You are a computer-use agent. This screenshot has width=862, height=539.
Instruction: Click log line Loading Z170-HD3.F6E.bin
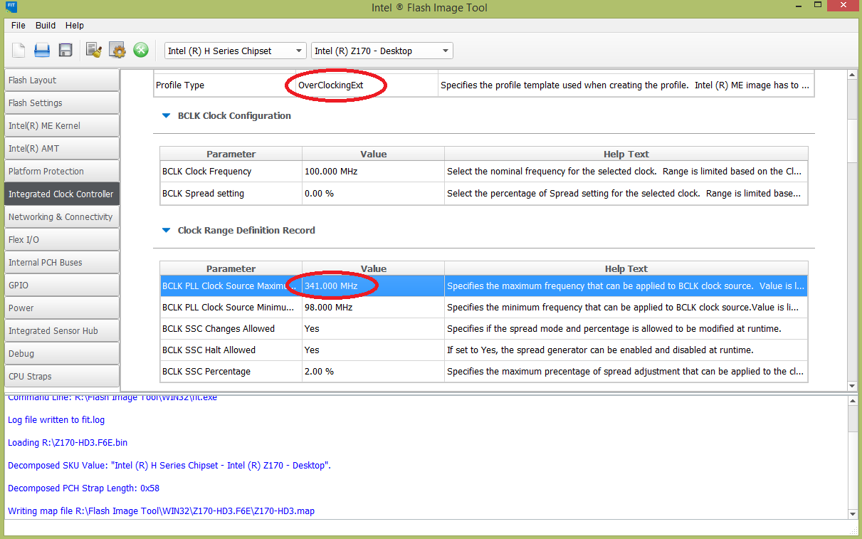click(68, 443)
